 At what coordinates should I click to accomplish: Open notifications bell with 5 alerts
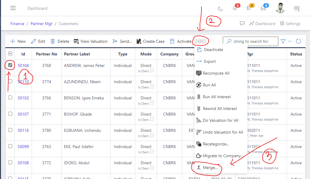pos(235,8)
